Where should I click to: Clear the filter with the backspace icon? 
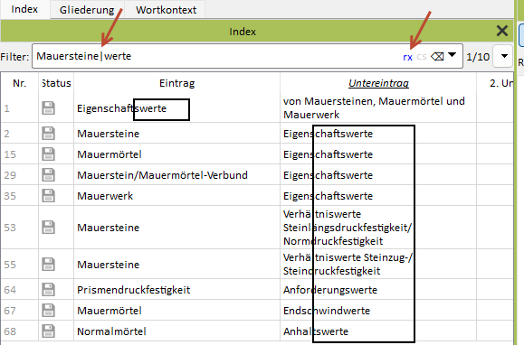tap(437, 56)
